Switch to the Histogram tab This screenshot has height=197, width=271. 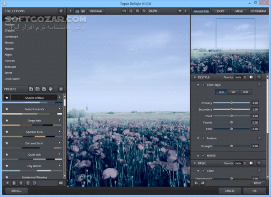258,11
